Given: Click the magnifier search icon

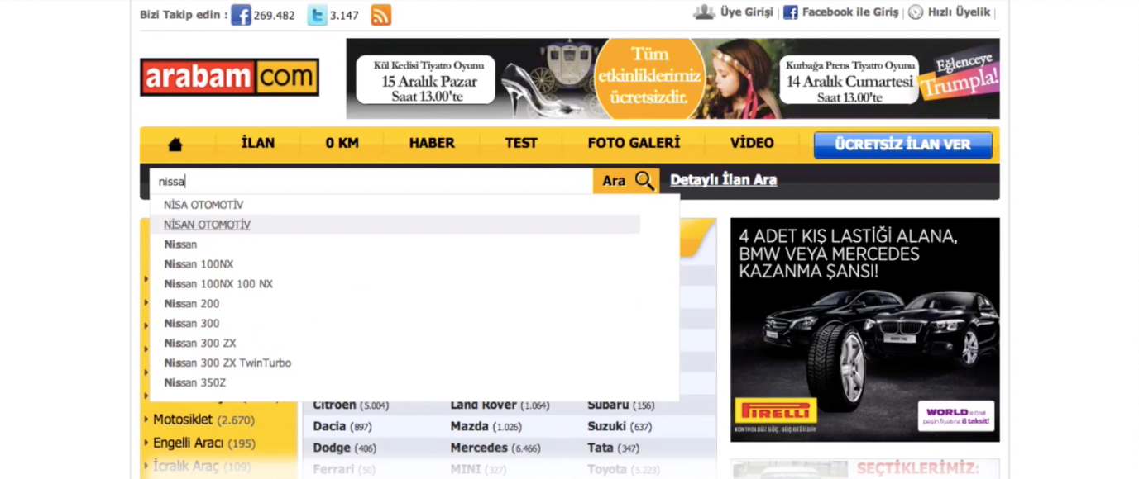Looking at the screenshot, I should 644,181.
